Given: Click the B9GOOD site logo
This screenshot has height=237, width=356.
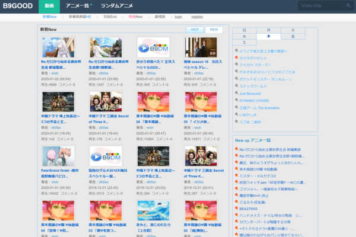Looking at the screenshot, I should (18, 6).
